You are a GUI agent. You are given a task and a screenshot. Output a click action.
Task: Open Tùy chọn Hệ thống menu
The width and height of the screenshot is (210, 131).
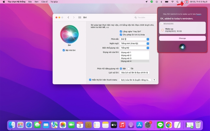click(16, 2)
